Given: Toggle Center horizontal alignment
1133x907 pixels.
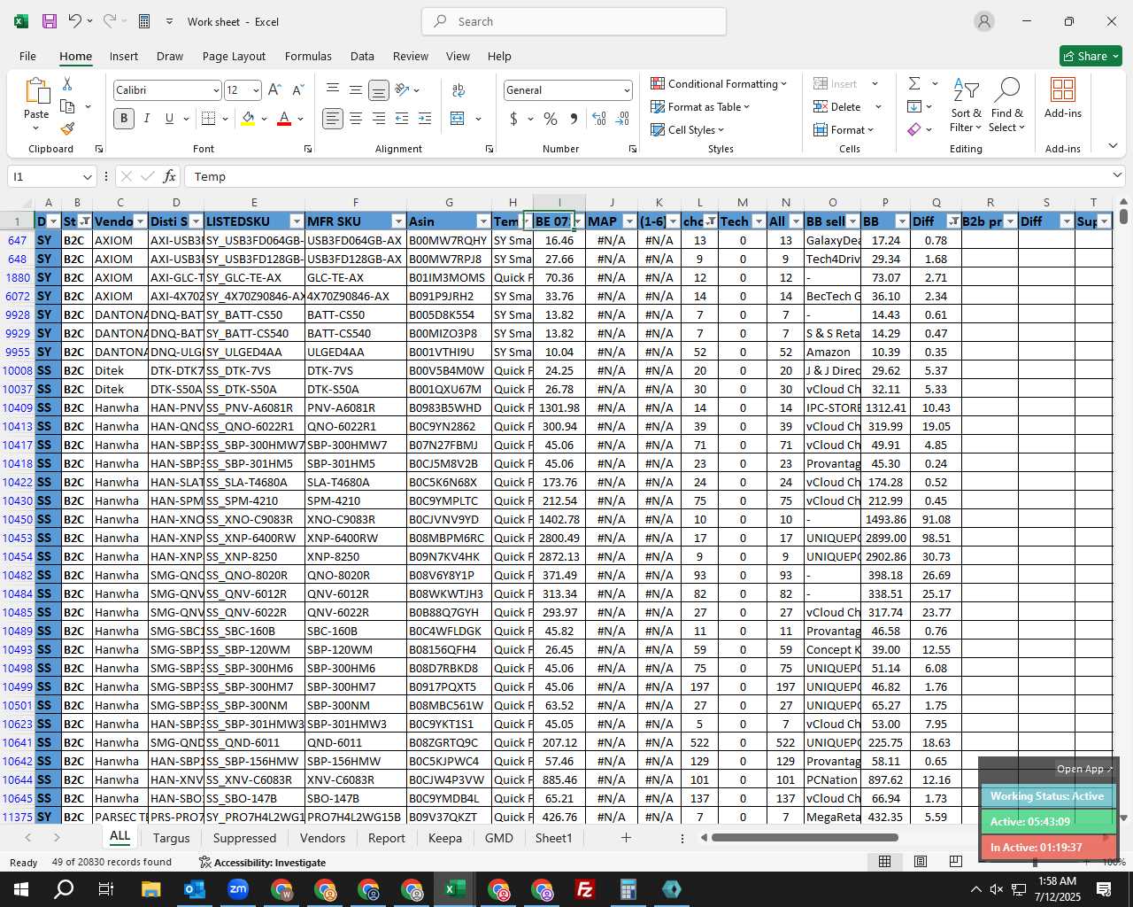Looking at the screenshot, I should point(356,119).
